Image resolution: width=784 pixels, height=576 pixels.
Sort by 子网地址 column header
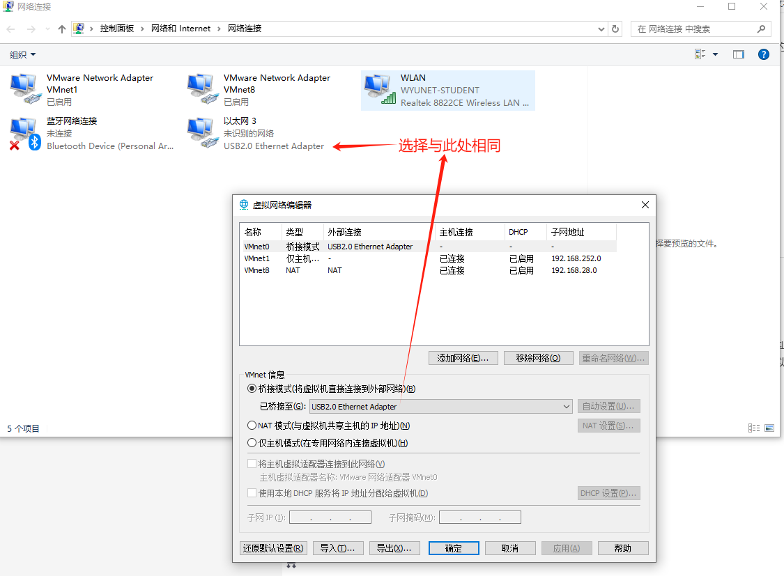click(x=581, y=232)
